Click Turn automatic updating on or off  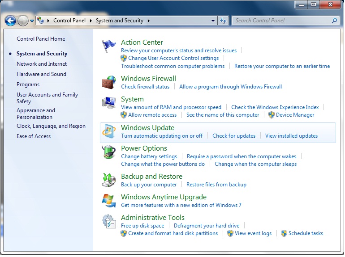[x=162, y=136]
